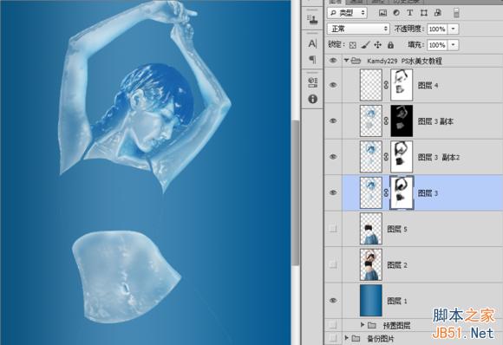The width and height of the screenshot is (503, 345).
Task: Click the 预置图层 folder icon
Action: click(x=372, y=325)
